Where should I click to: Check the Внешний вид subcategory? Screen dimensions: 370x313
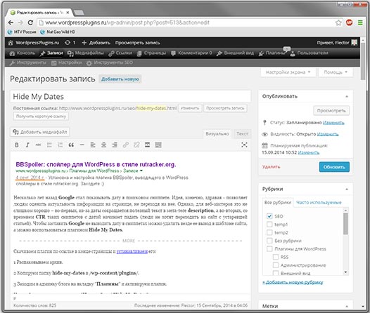275,273
